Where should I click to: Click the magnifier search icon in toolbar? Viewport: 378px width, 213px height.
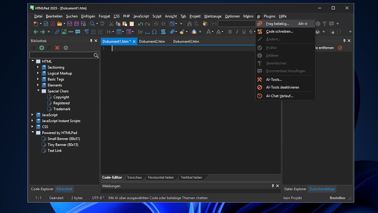click(x=92, y=24)
